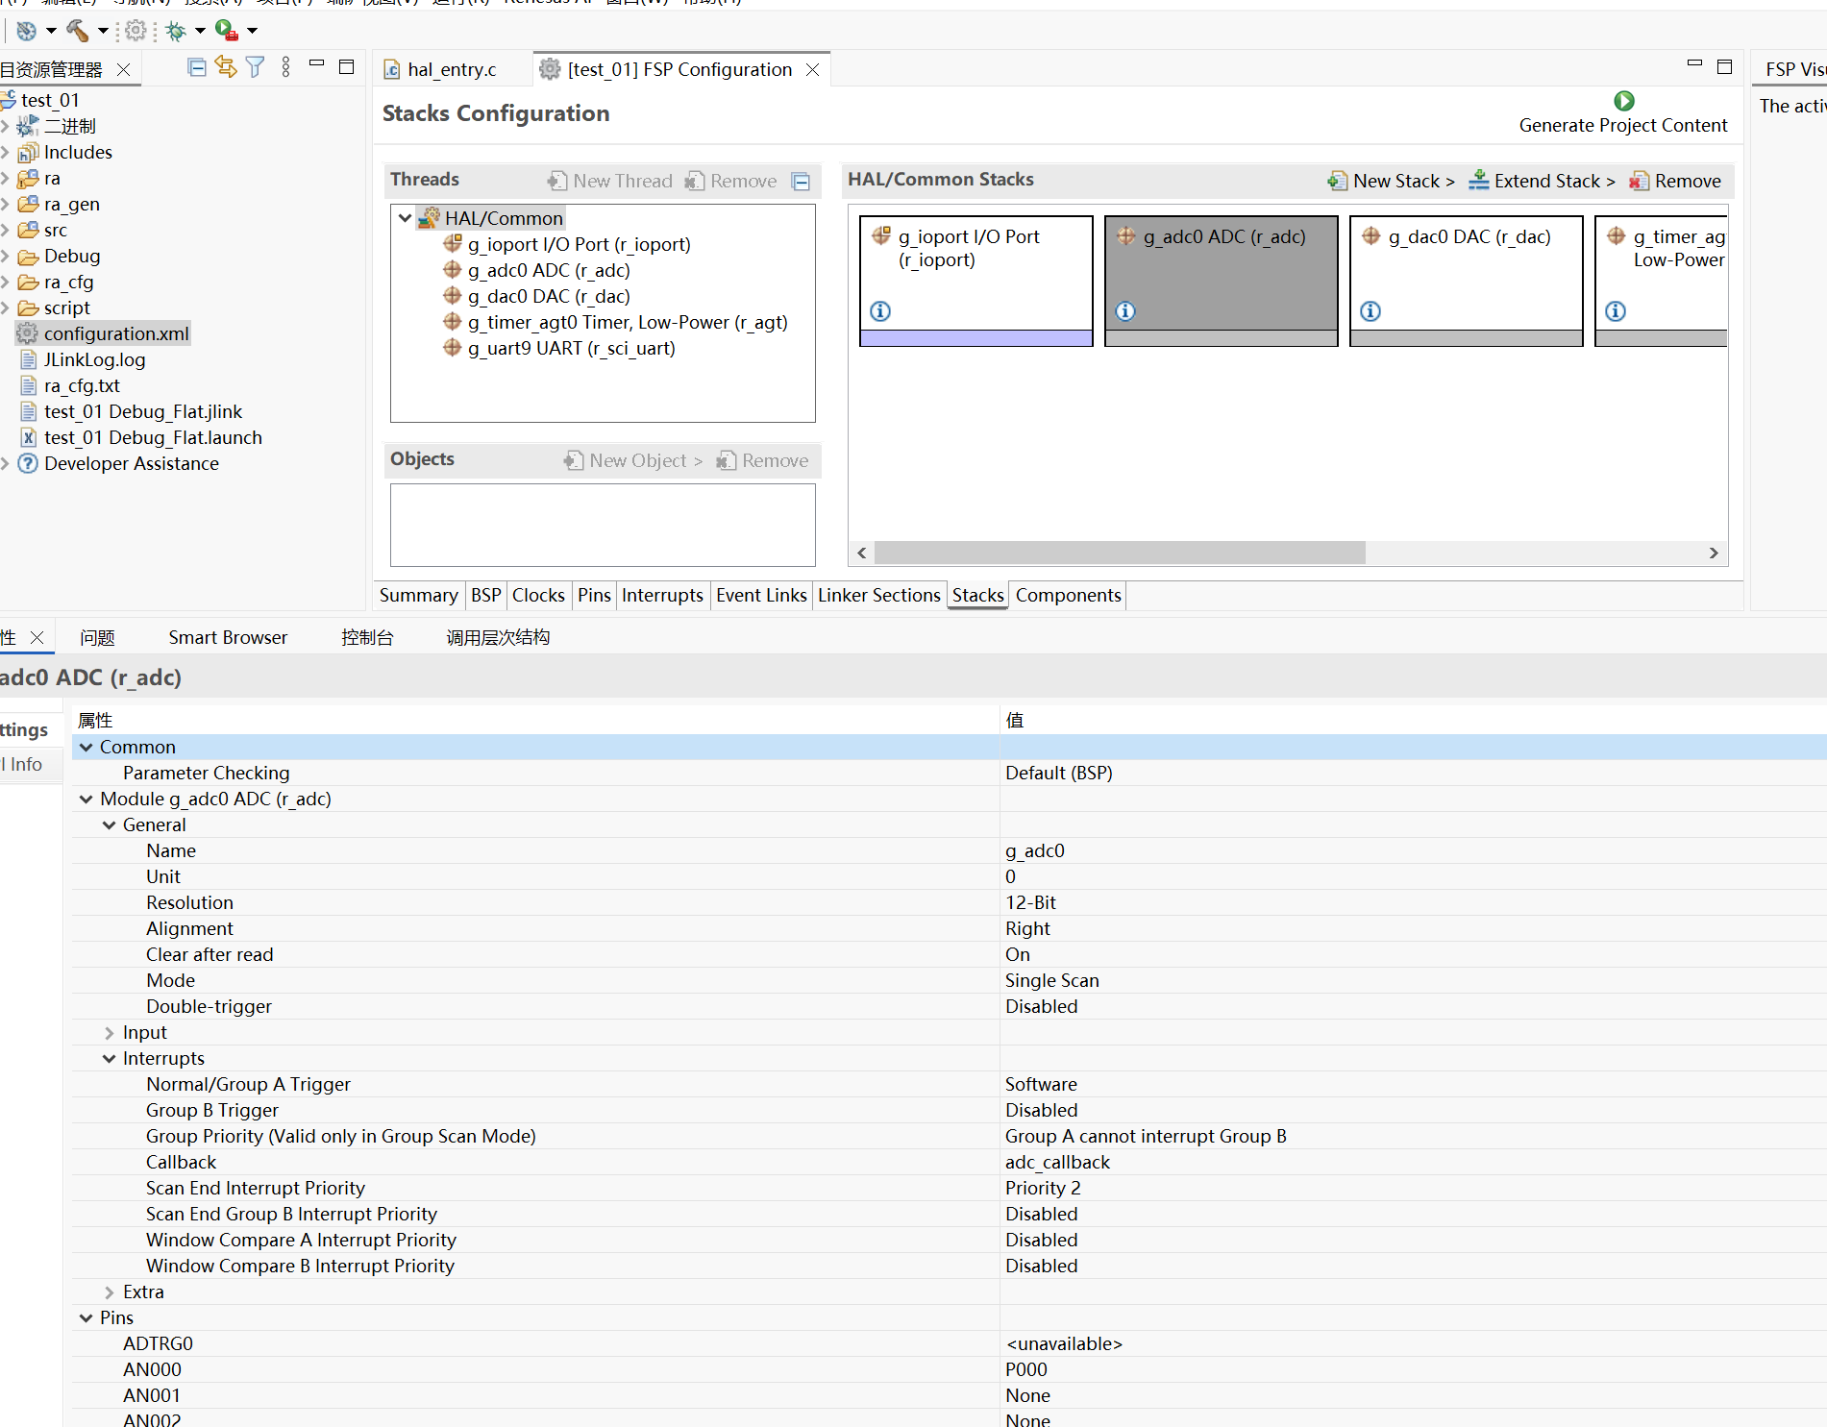1827x1427 pixels.
Task: Open the Clocks configuration tab
Action: [538, 596]
